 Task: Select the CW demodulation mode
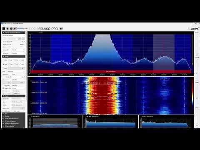coord(16,64)
